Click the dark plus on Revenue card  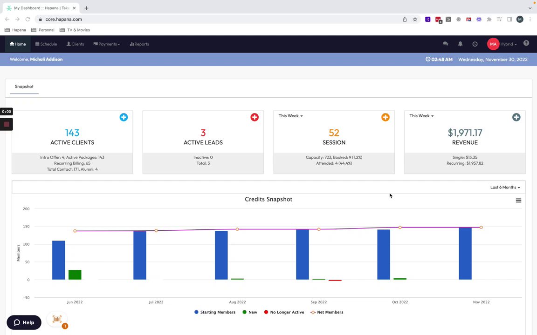pos(516,117)
